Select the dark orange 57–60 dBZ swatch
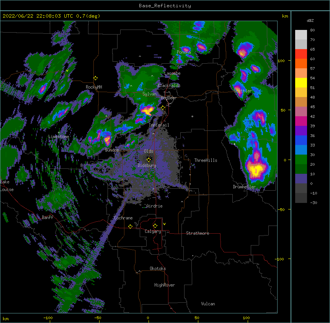This screenshot has height=323, width=330. click(x=301, y=63)
